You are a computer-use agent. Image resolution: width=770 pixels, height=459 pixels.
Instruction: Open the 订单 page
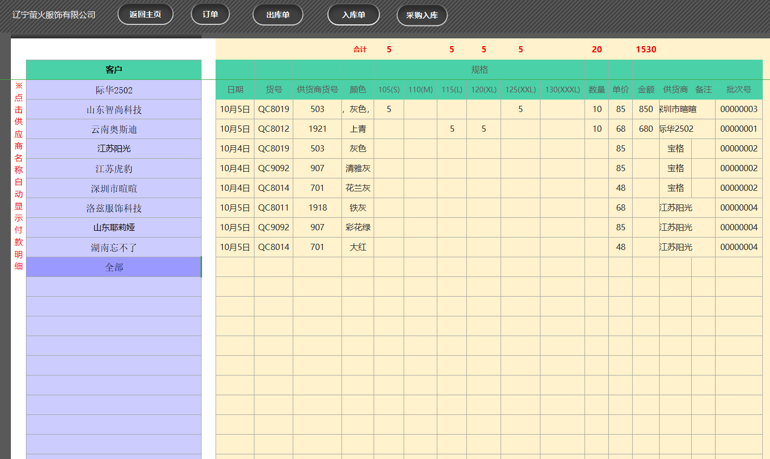click(210, 15)
